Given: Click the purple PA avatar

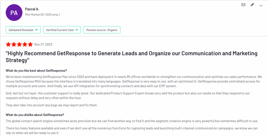Looking at the screenshot, I should [x=14, y=13].
